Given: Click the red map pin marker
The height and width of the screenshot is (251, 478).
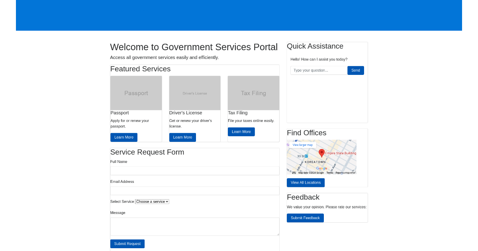Looking at the screenshot, I should 322,153.
